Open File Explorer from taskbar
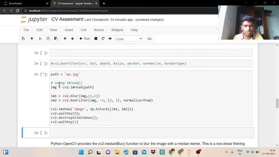The height and width of the screenshot is (157, 279). pos(117,152)
